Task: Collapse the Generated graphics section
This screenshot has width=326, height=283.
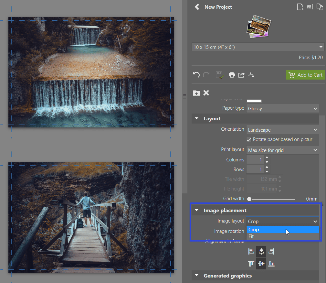Action: pyautogui.click(x=197, y=276)
